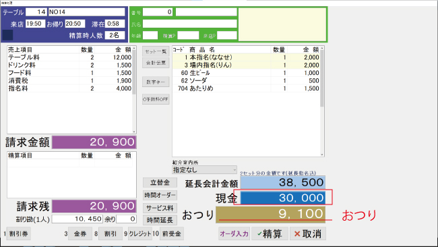Click the 現金 amount field
Viewport: 438px width, 247px height.
(x=282, y=198)
